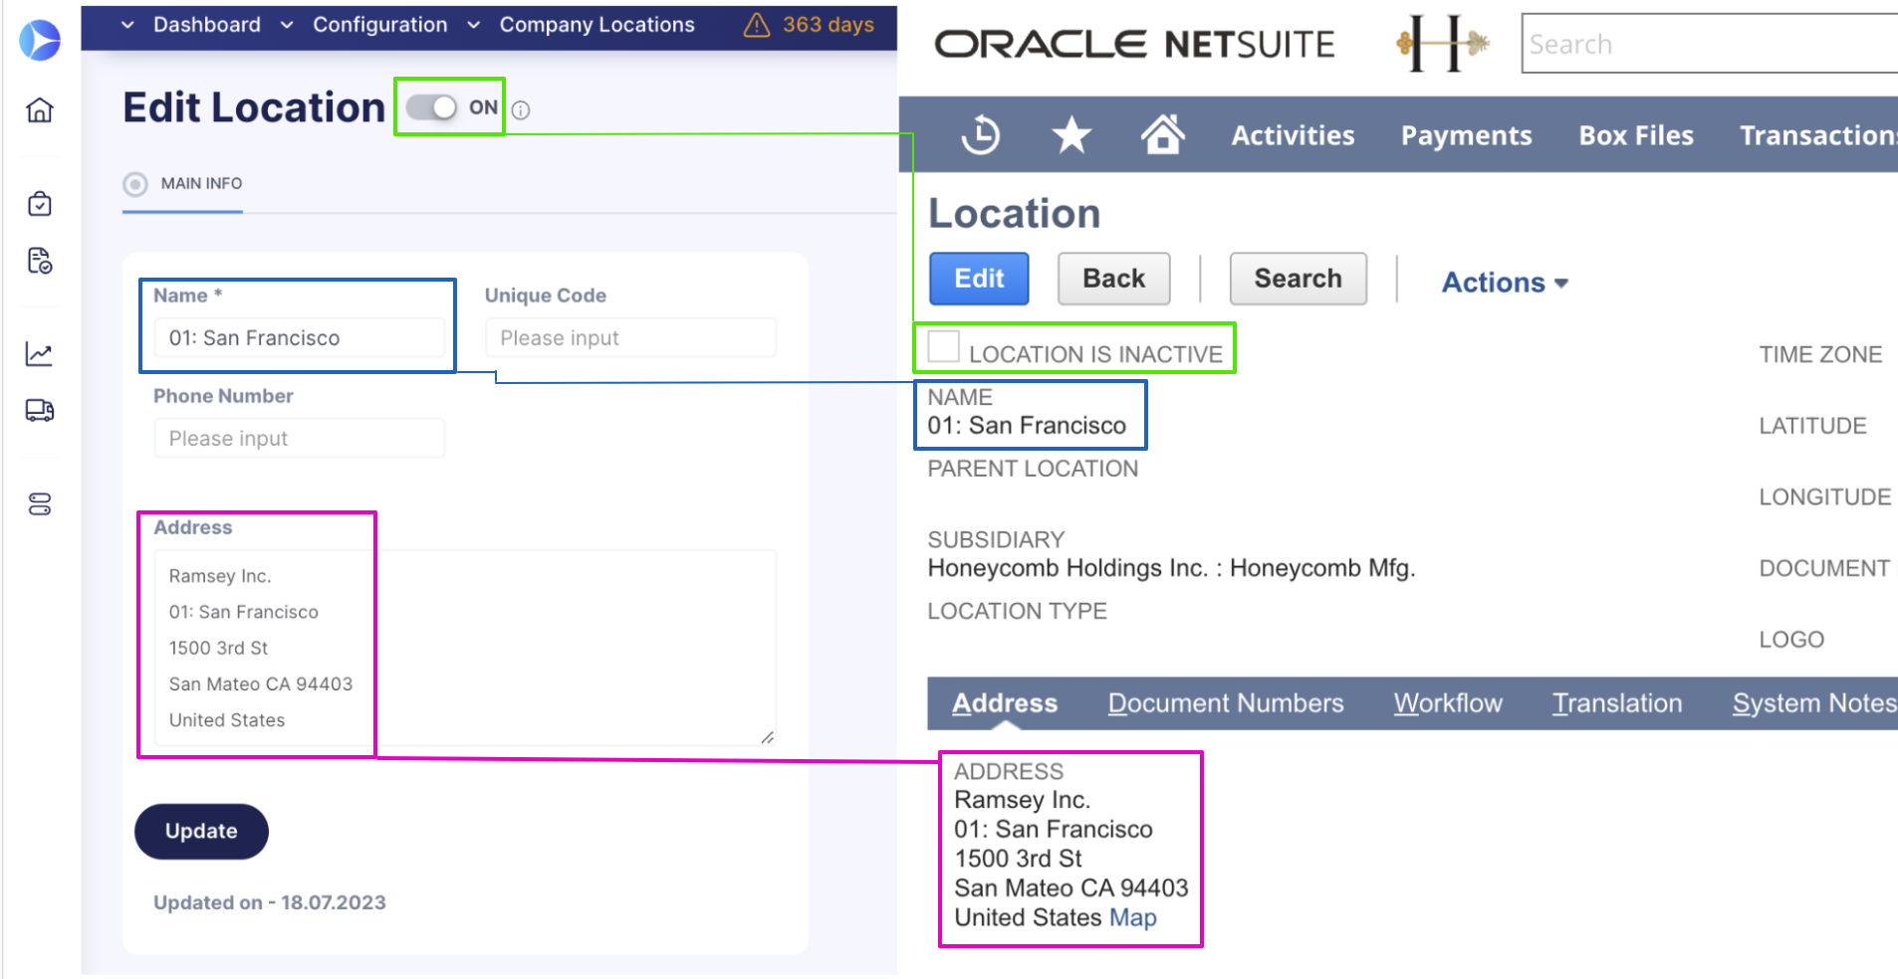Expand the Dashboard breadcrumb dropdown

click(127, 25)
